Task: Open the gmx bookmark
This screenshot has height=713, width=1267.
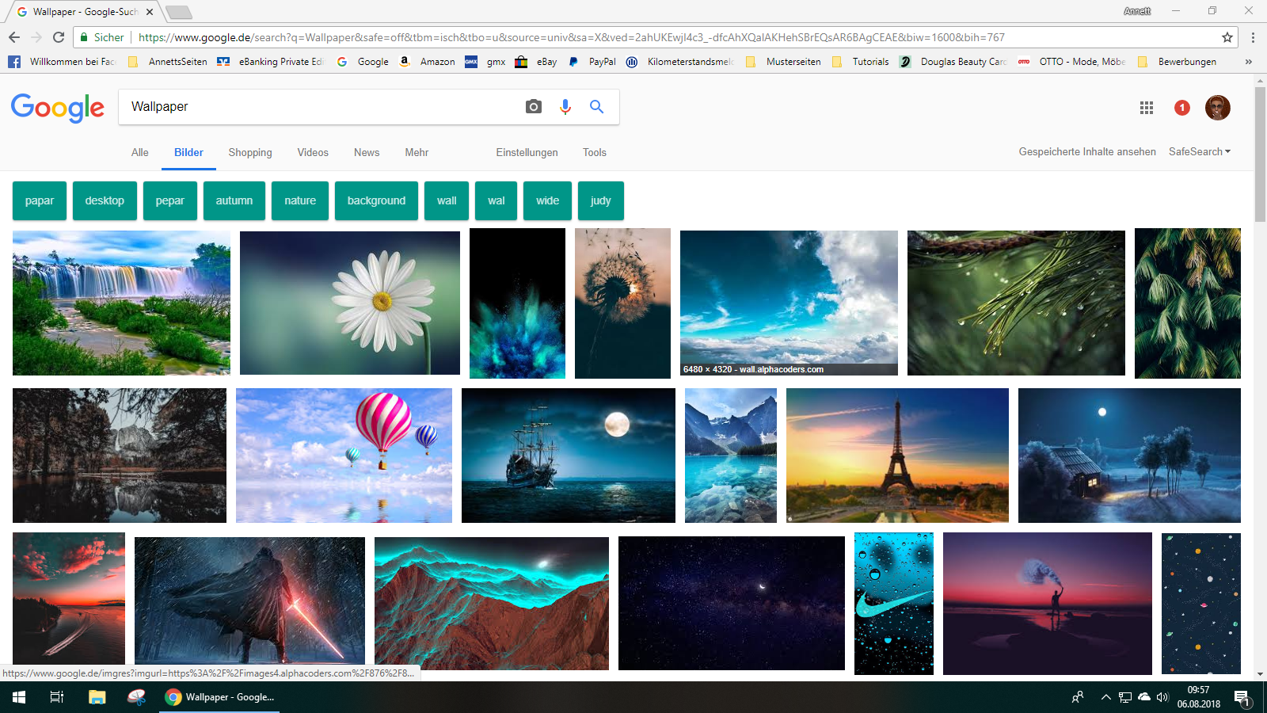Action: point(485,62)
